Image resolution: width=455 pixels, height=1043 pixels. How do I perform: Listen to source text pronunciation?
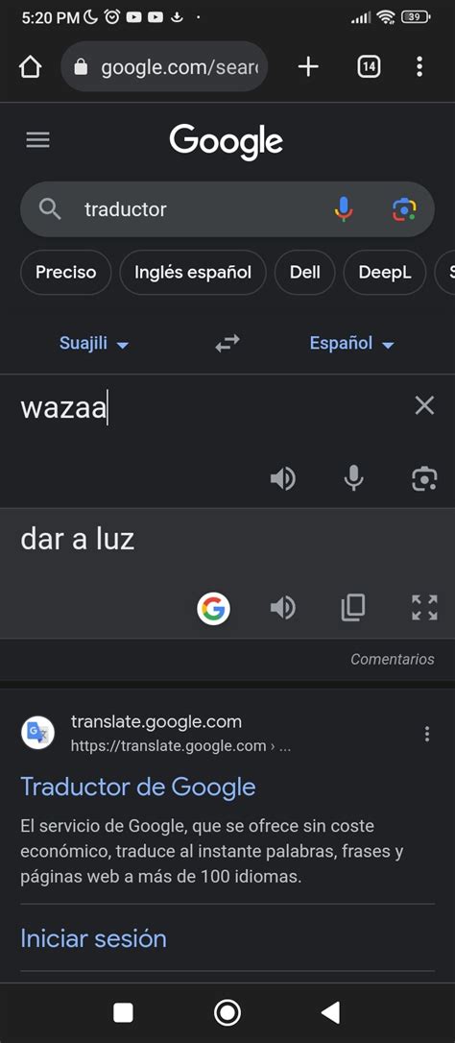coord(283,478)
